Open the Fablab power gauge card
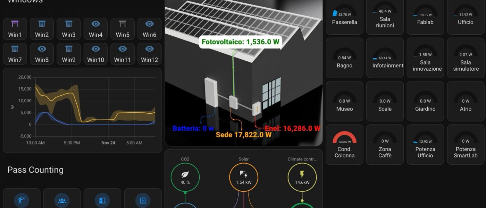 (425, 16)
